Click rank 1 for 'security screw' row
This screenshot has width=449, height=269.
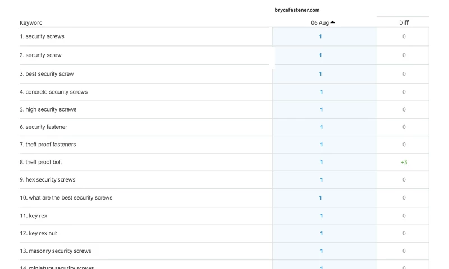tap(320, 55)
